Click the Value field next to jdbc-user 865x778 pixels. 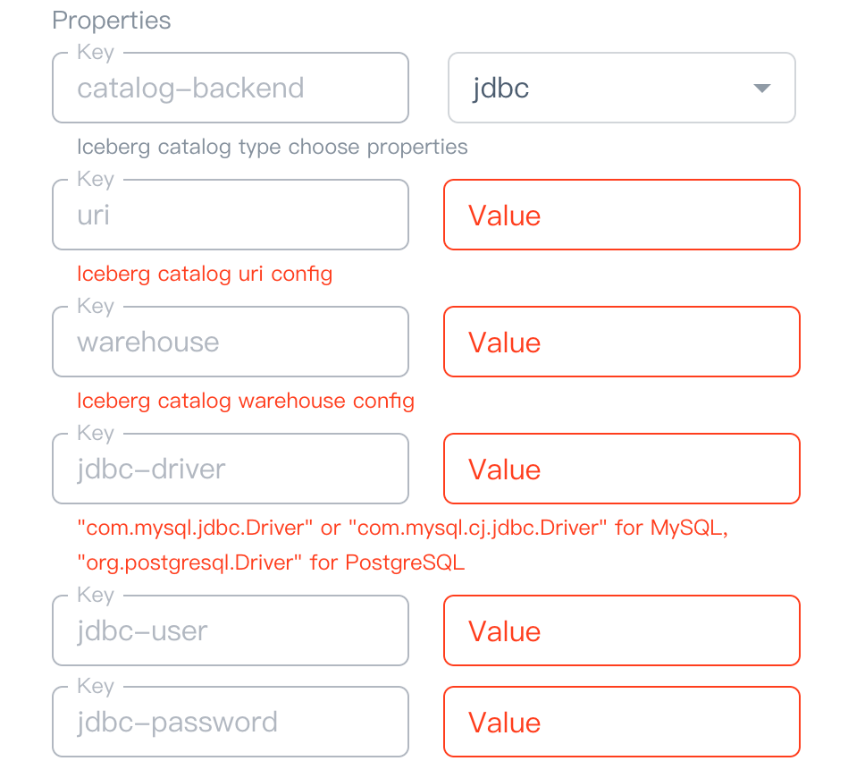(x=620, y=630)
